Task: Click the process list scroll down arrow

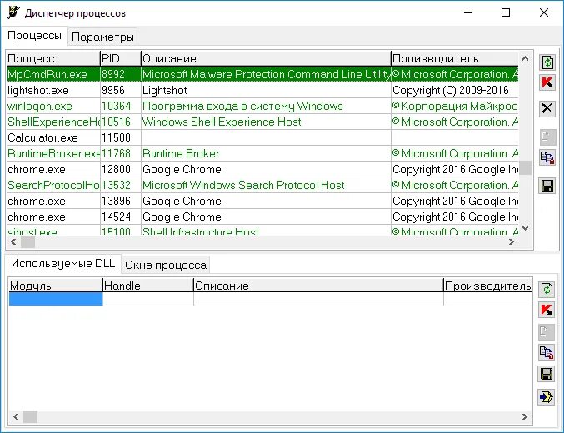Action: click(525, 228)
